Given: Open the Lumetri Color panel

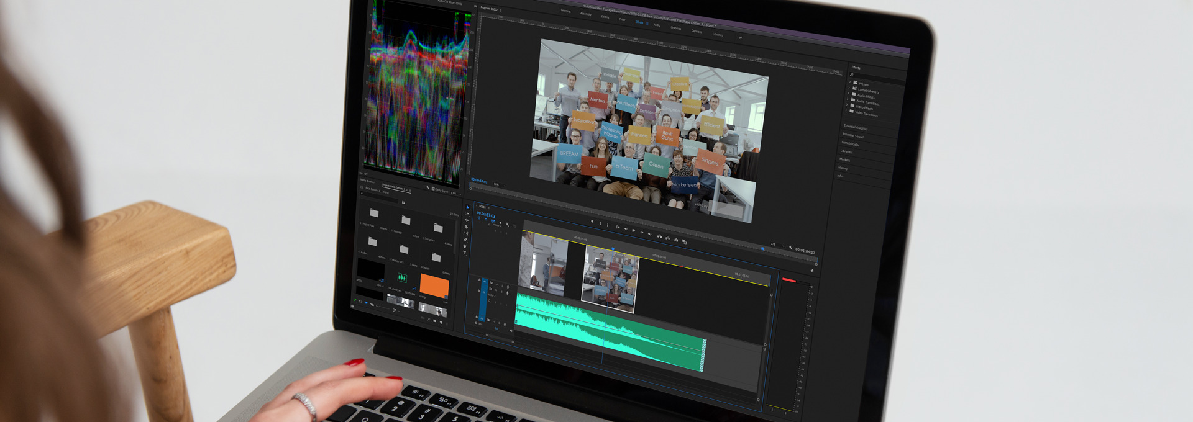Looking at the screenshot, I should tap(851, 144).
